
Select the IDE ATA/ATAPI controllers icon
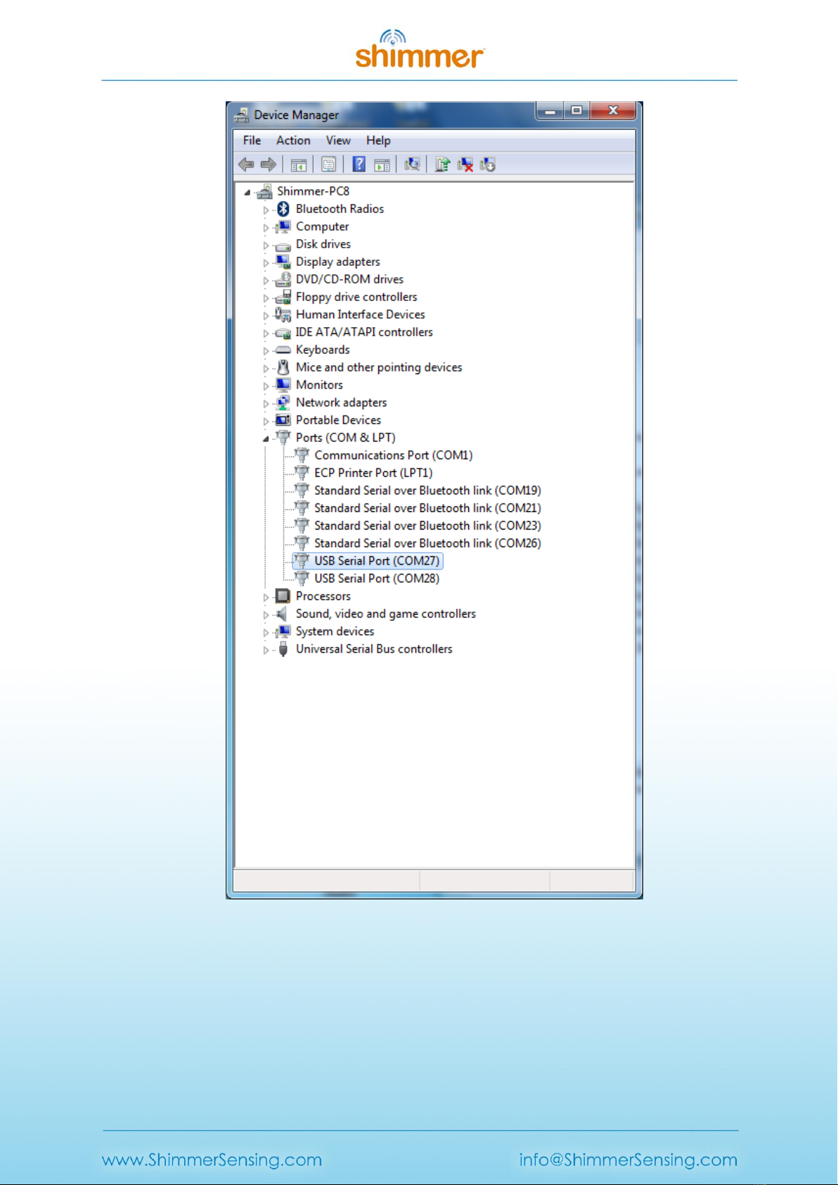coord(283,333)
